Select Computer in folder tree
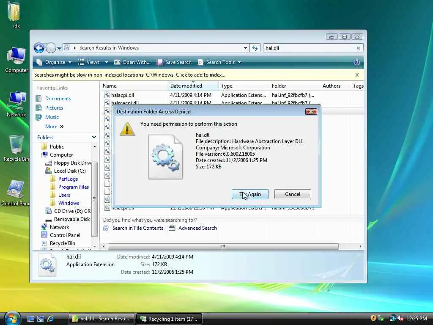The width and height of the screenshot is (433, 325). (x=61, y=155)
